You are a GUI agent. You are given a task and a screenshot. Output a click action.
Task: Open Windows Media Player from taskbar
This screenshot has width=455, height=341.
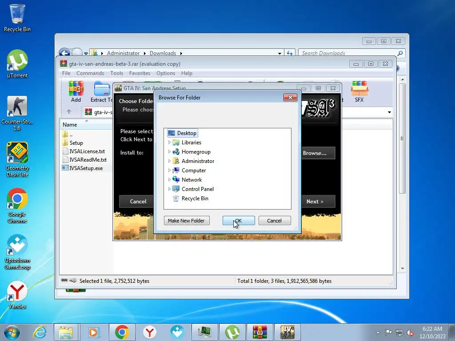click(x=94, y=332)
